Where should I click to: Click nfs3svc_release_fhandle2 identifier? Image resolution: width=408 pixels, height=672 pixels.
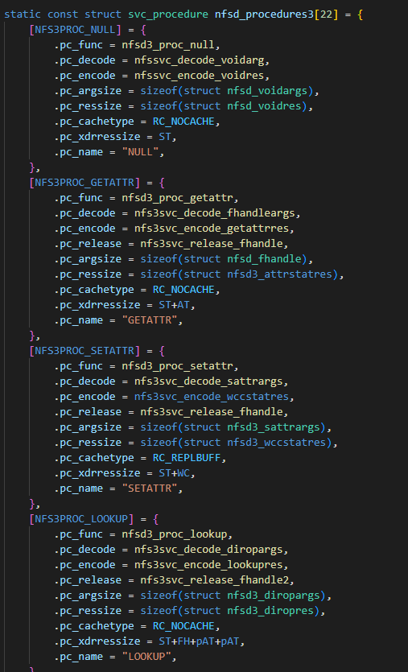215,580
